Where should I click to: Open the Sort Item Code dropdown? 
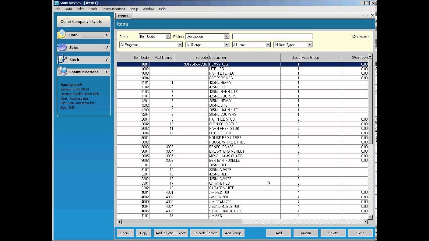(168, 37)
